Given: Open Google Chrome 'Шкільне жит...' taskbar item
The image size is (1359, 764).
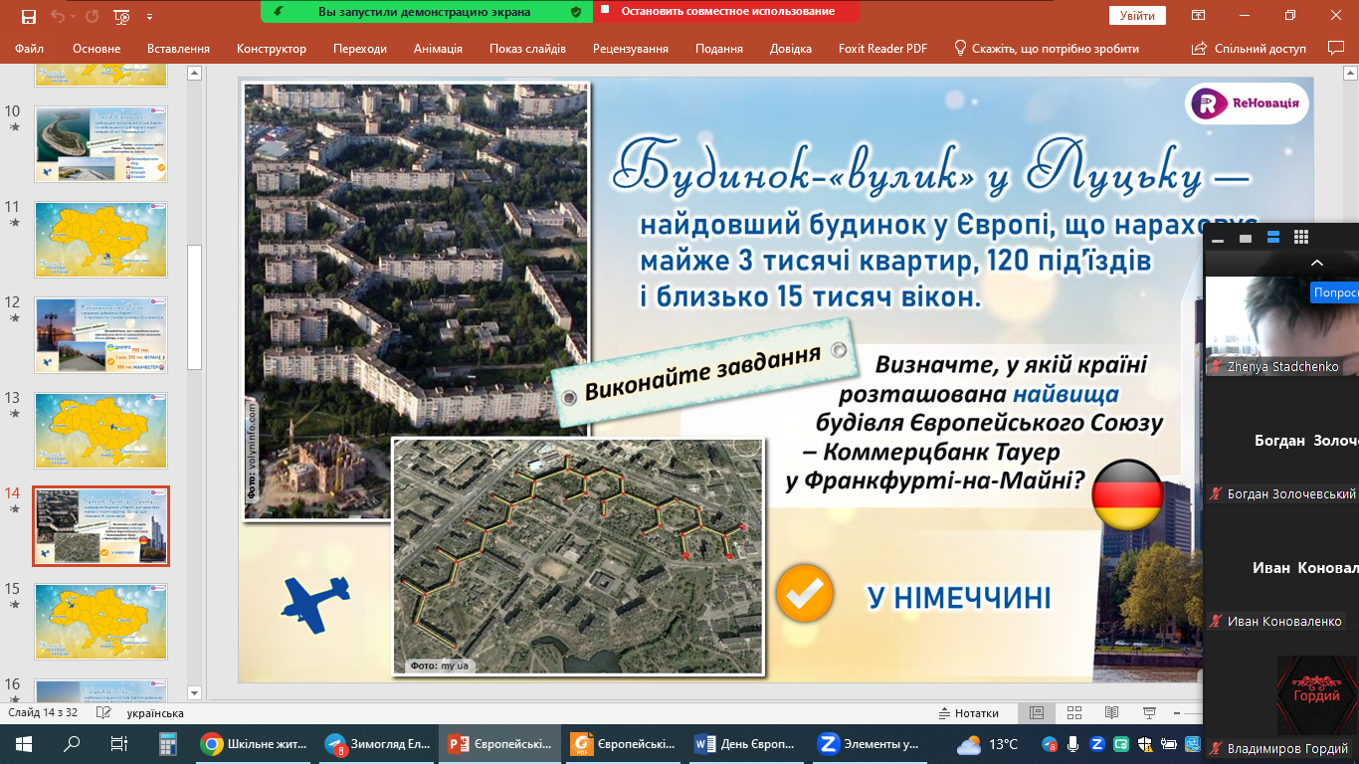Looking at the screenshot, I should coord(255,743).
